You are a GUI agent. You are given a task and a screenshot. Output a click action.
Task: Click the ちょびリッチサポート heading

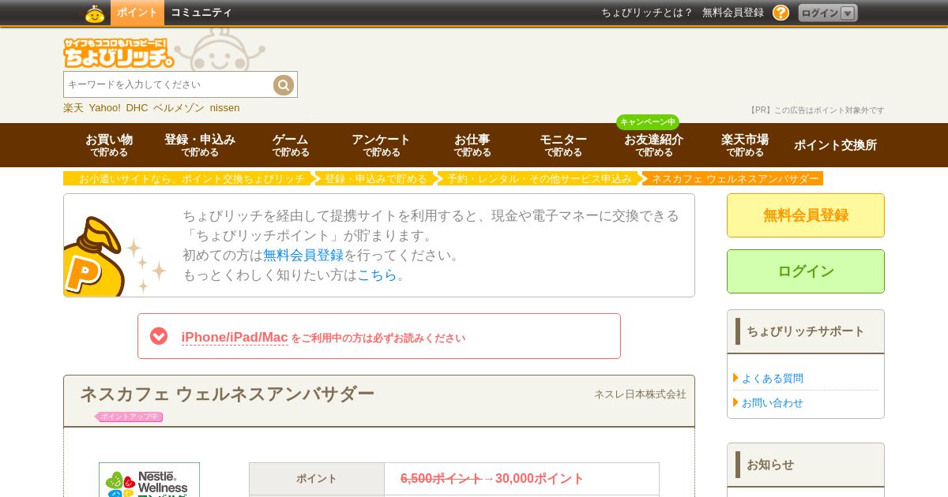(806, 331)
